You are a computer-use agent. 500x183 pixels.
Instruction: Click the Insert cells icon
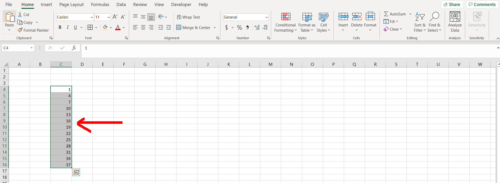pyautogui.click(x=343, y=17)
